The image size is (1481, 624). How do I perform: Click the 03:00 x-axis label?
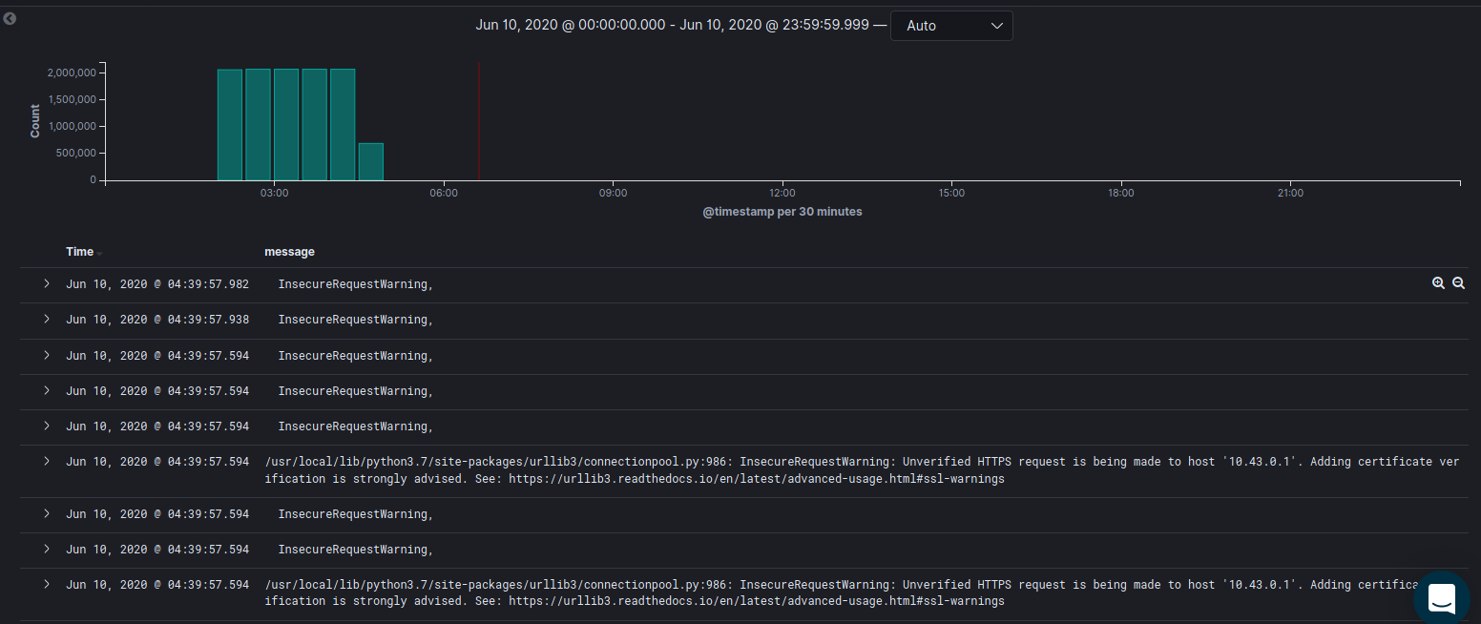tap(275, 194)
